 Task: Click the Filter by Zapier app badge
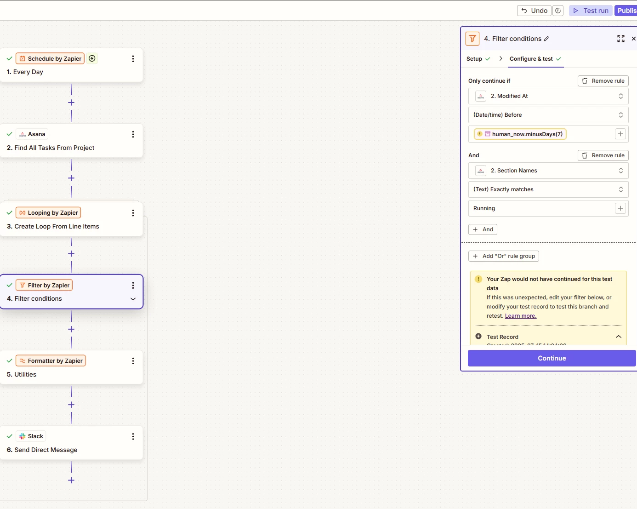[44, 285]
